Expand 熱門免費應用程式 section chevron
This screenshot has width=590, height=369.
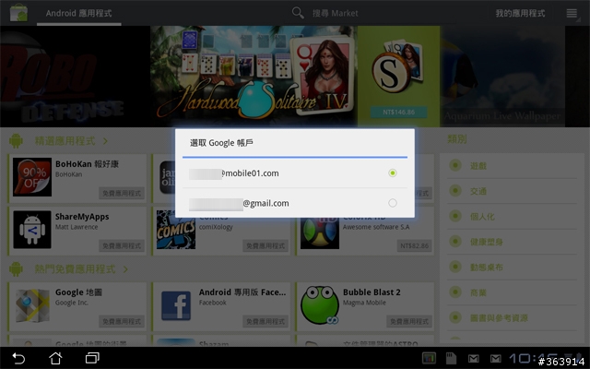click(x=125, y=269)
